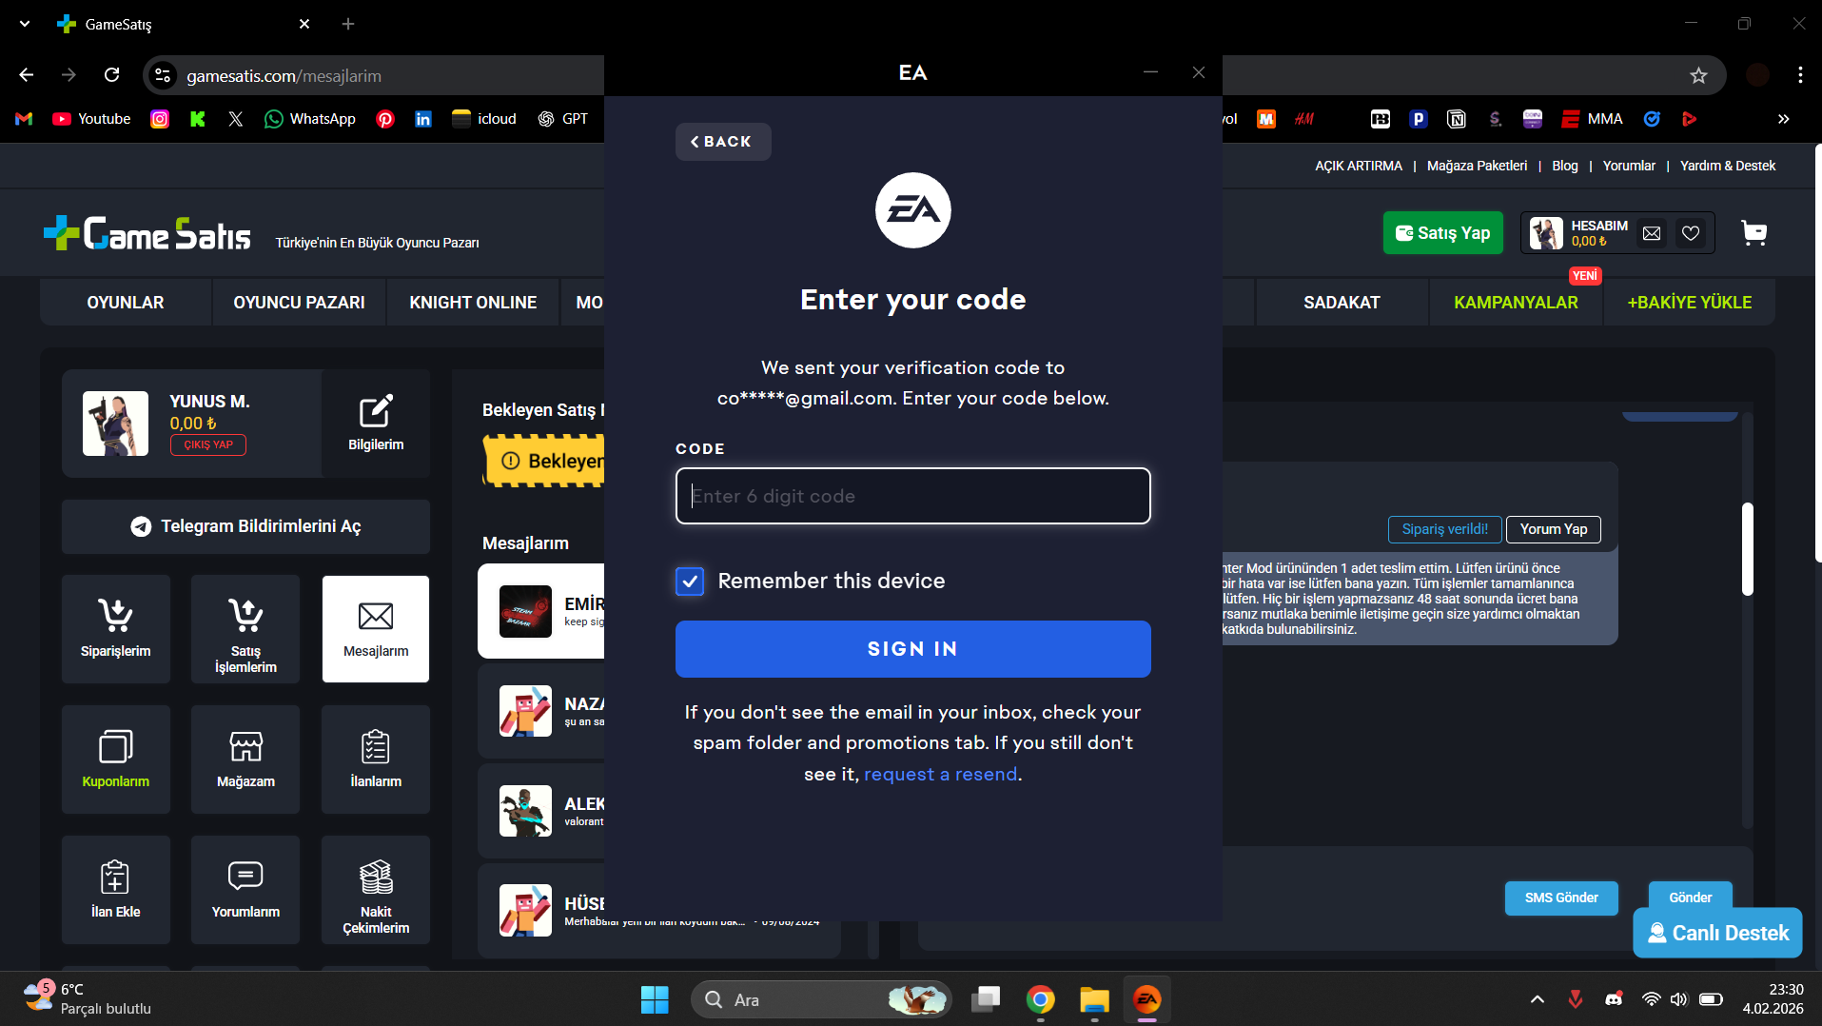Screen dimensions: 1822x1026
Task: Open the Nakit Çekimlerim tile
Action: click(x=376, y=890)
